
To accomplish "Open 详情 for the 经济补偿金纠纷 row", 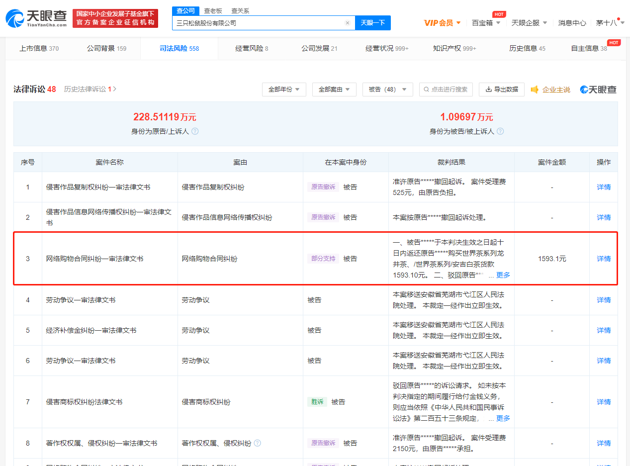I will [604, 330].
